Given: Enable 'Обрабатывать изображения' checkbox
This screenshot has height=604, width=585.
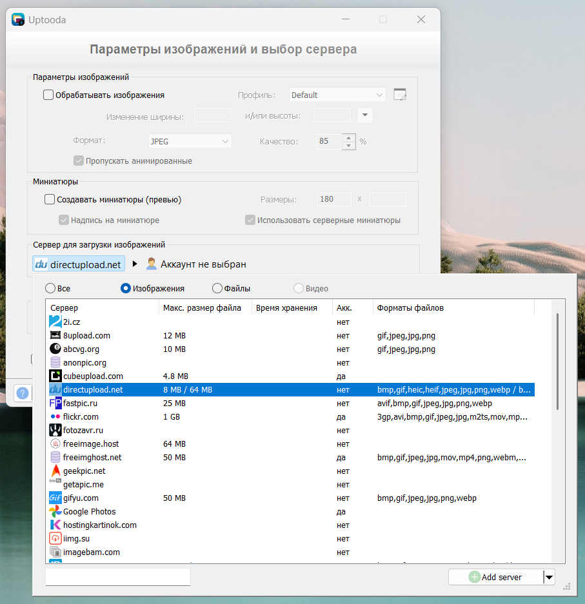Looking at the screenshot, I should coord(48,95).
